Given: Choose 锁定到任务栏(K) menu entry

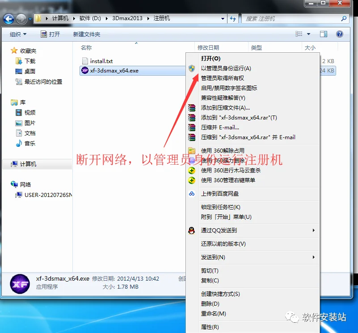Looking at the screenshot, I should [253, 207].
